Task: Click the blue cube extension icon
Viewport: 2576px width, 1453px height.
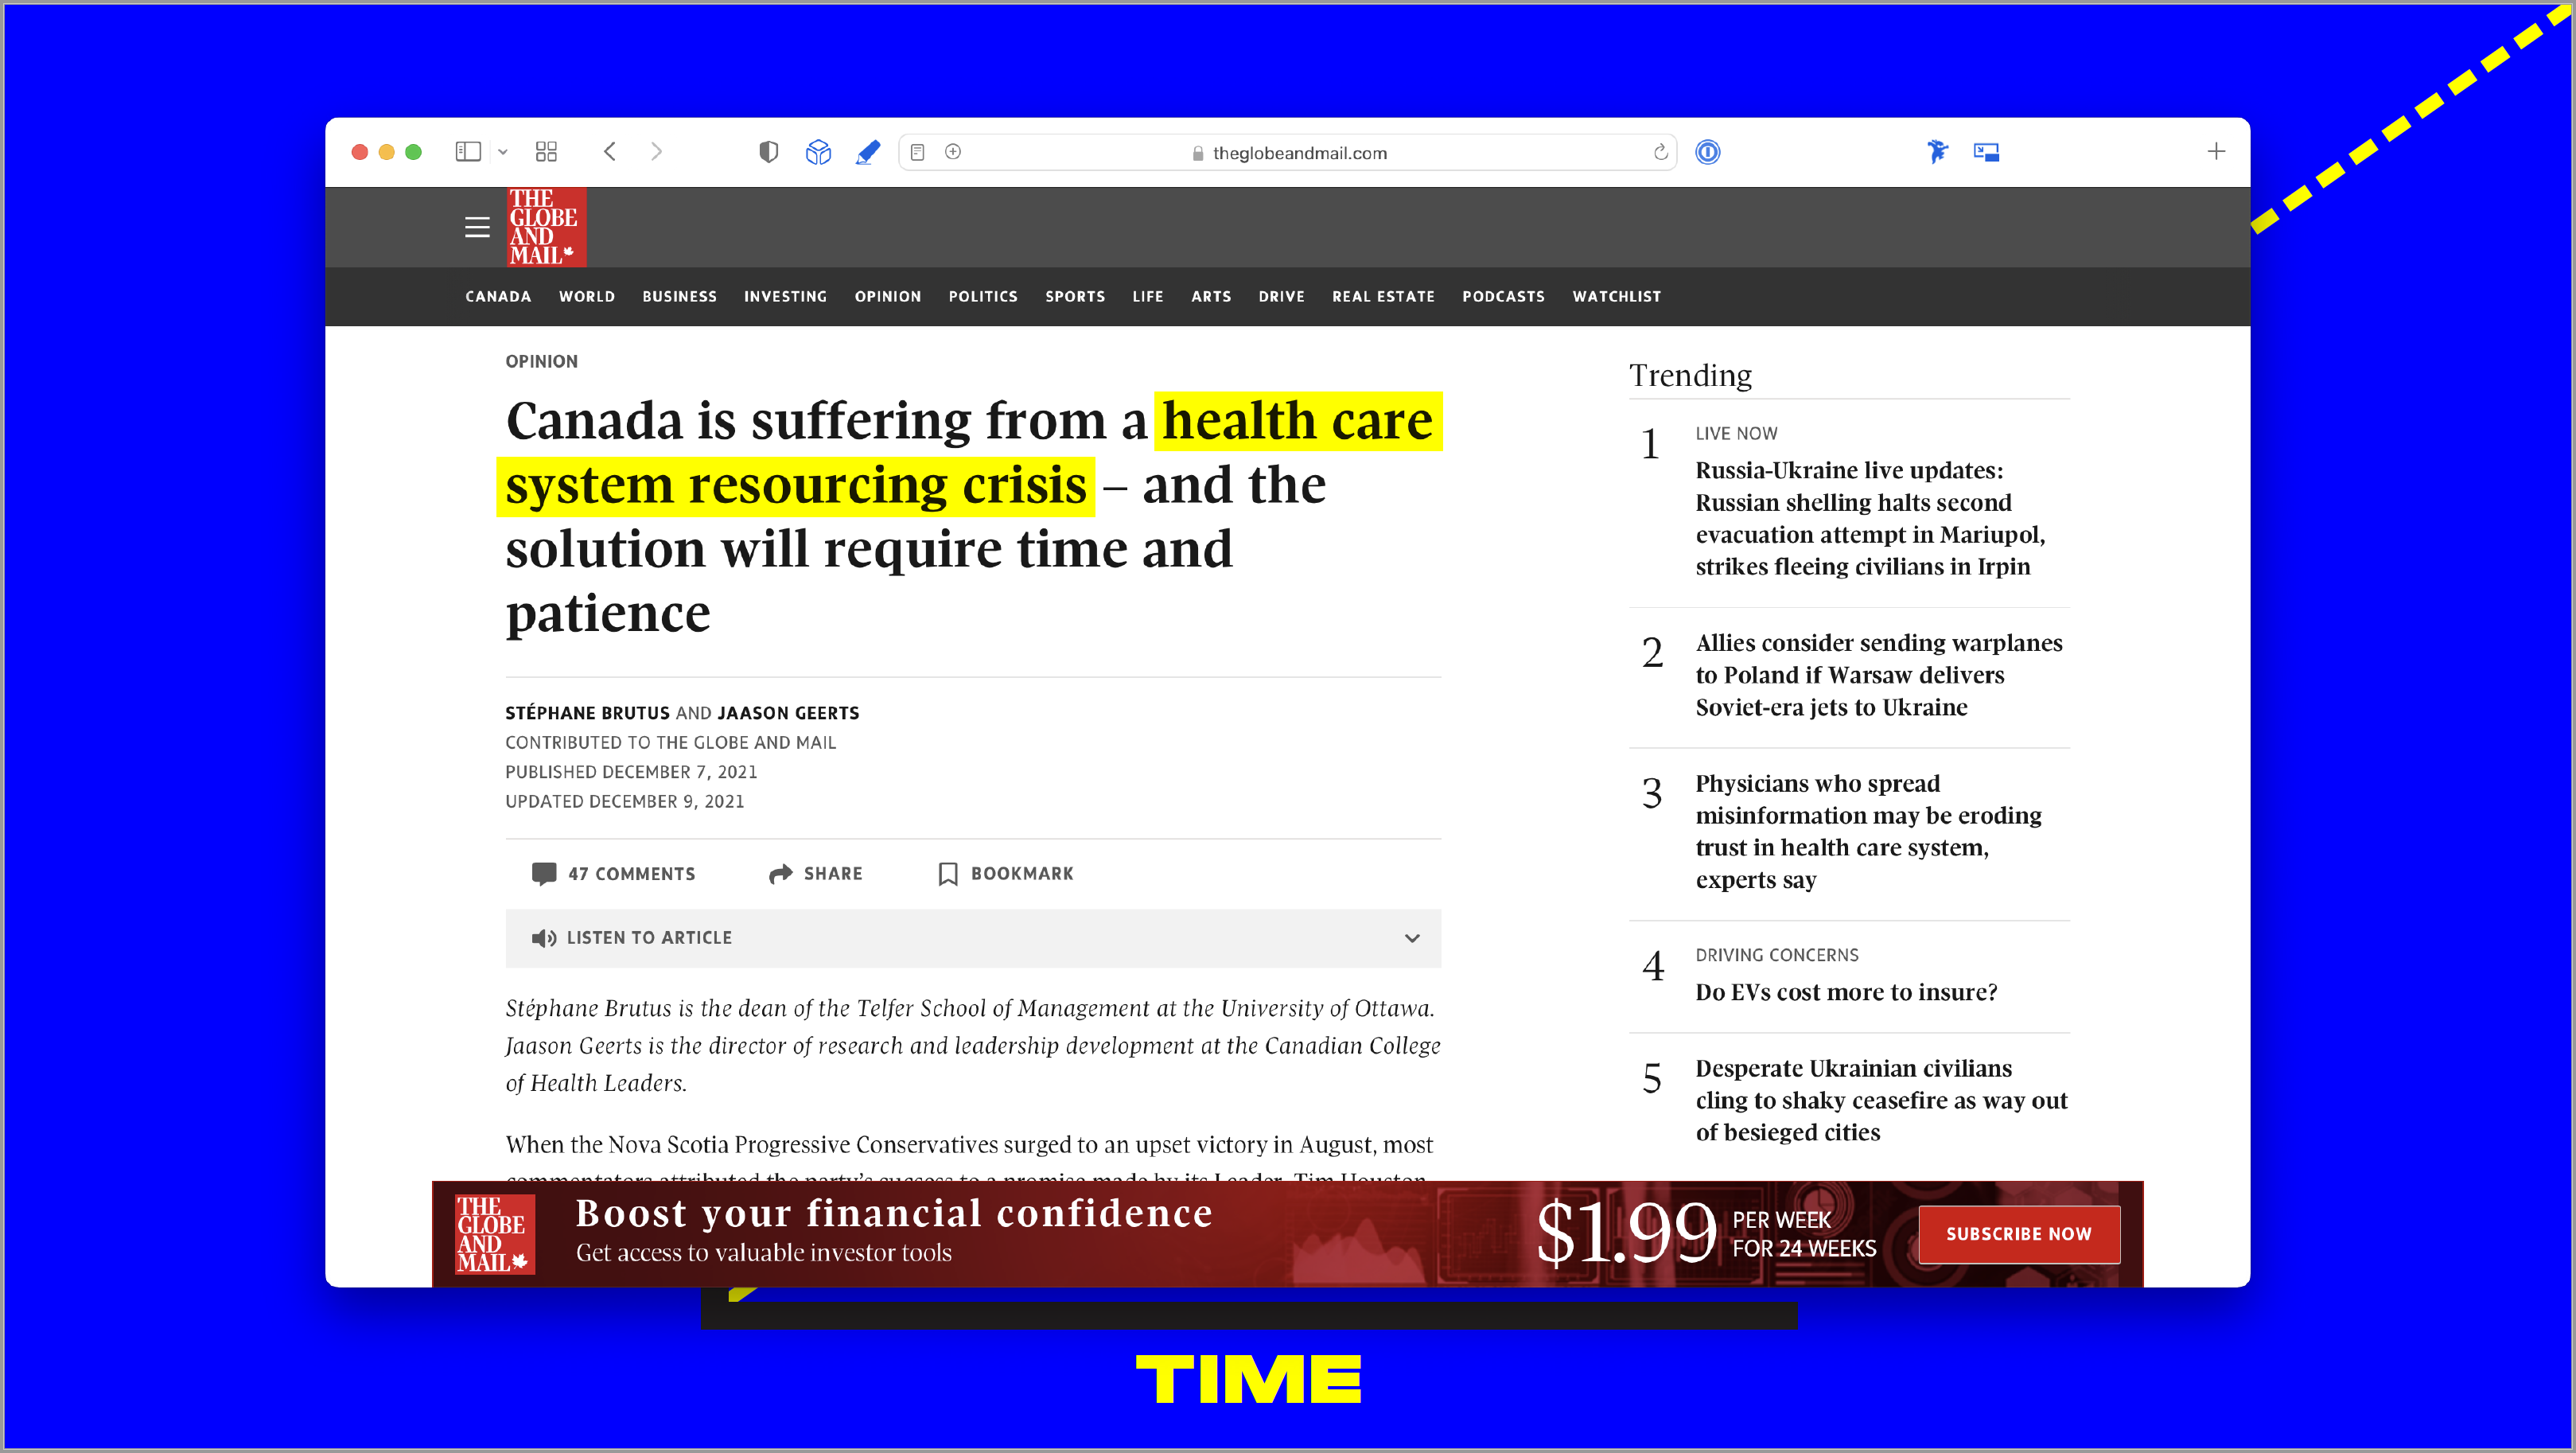Action: pos(818,152)
